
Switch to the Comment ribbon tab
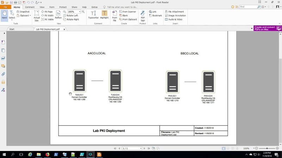tap(30, 7)
